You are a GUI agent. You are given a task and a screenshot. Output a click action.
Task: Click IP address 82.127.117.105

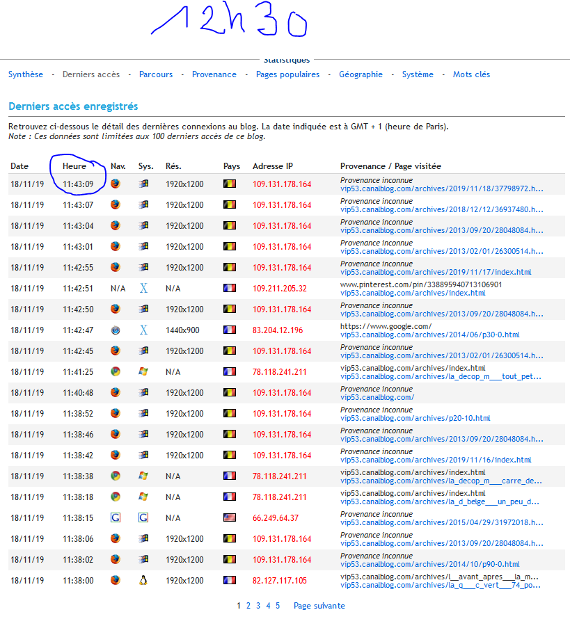[x=280, y=581]
